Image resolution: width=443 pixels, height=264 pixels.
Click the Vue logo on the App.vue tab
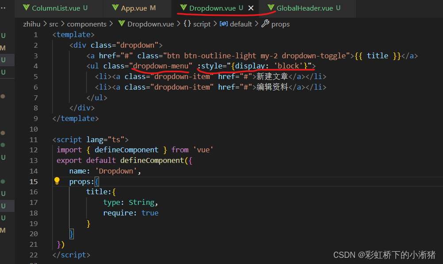point(115,8)
